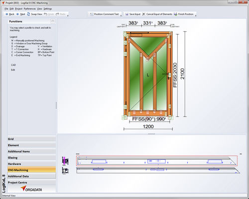Screen dimensions: 249x199
Task: Click the 2100 height dimension
Action: 182,74
